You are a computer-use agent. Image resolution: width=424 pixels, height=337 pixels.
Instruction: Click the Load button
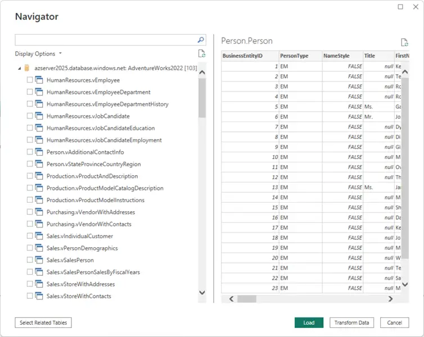(x=309, y=322)
